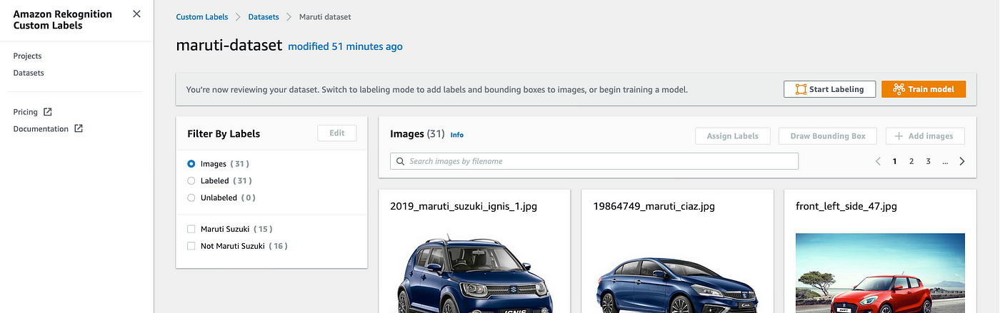Click the bounding box icon on Start Labeling
The height and width of the screenshot is (313, 1000).
(x=801, y=89)
